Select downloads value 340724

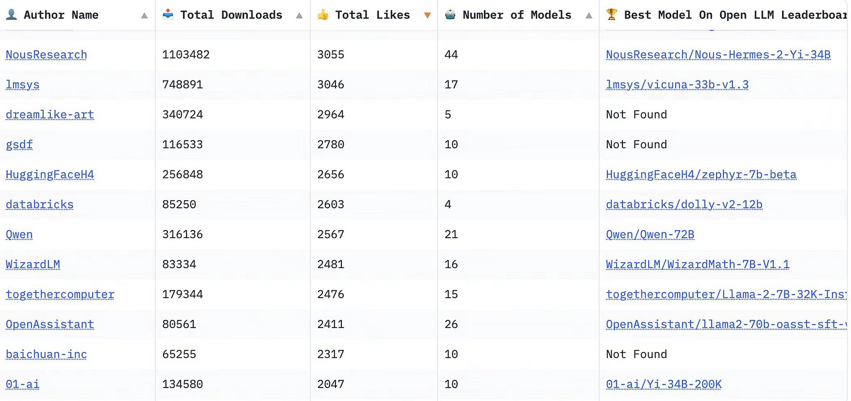tap(182, 114)
